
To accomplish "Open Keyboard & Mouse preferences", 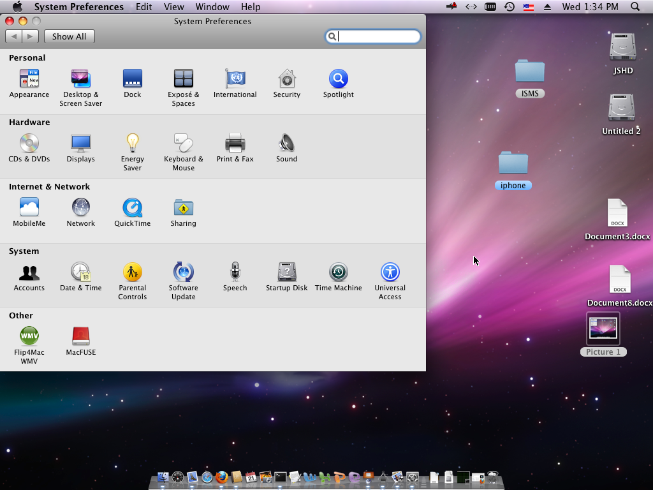I will [x=183, y=152].
